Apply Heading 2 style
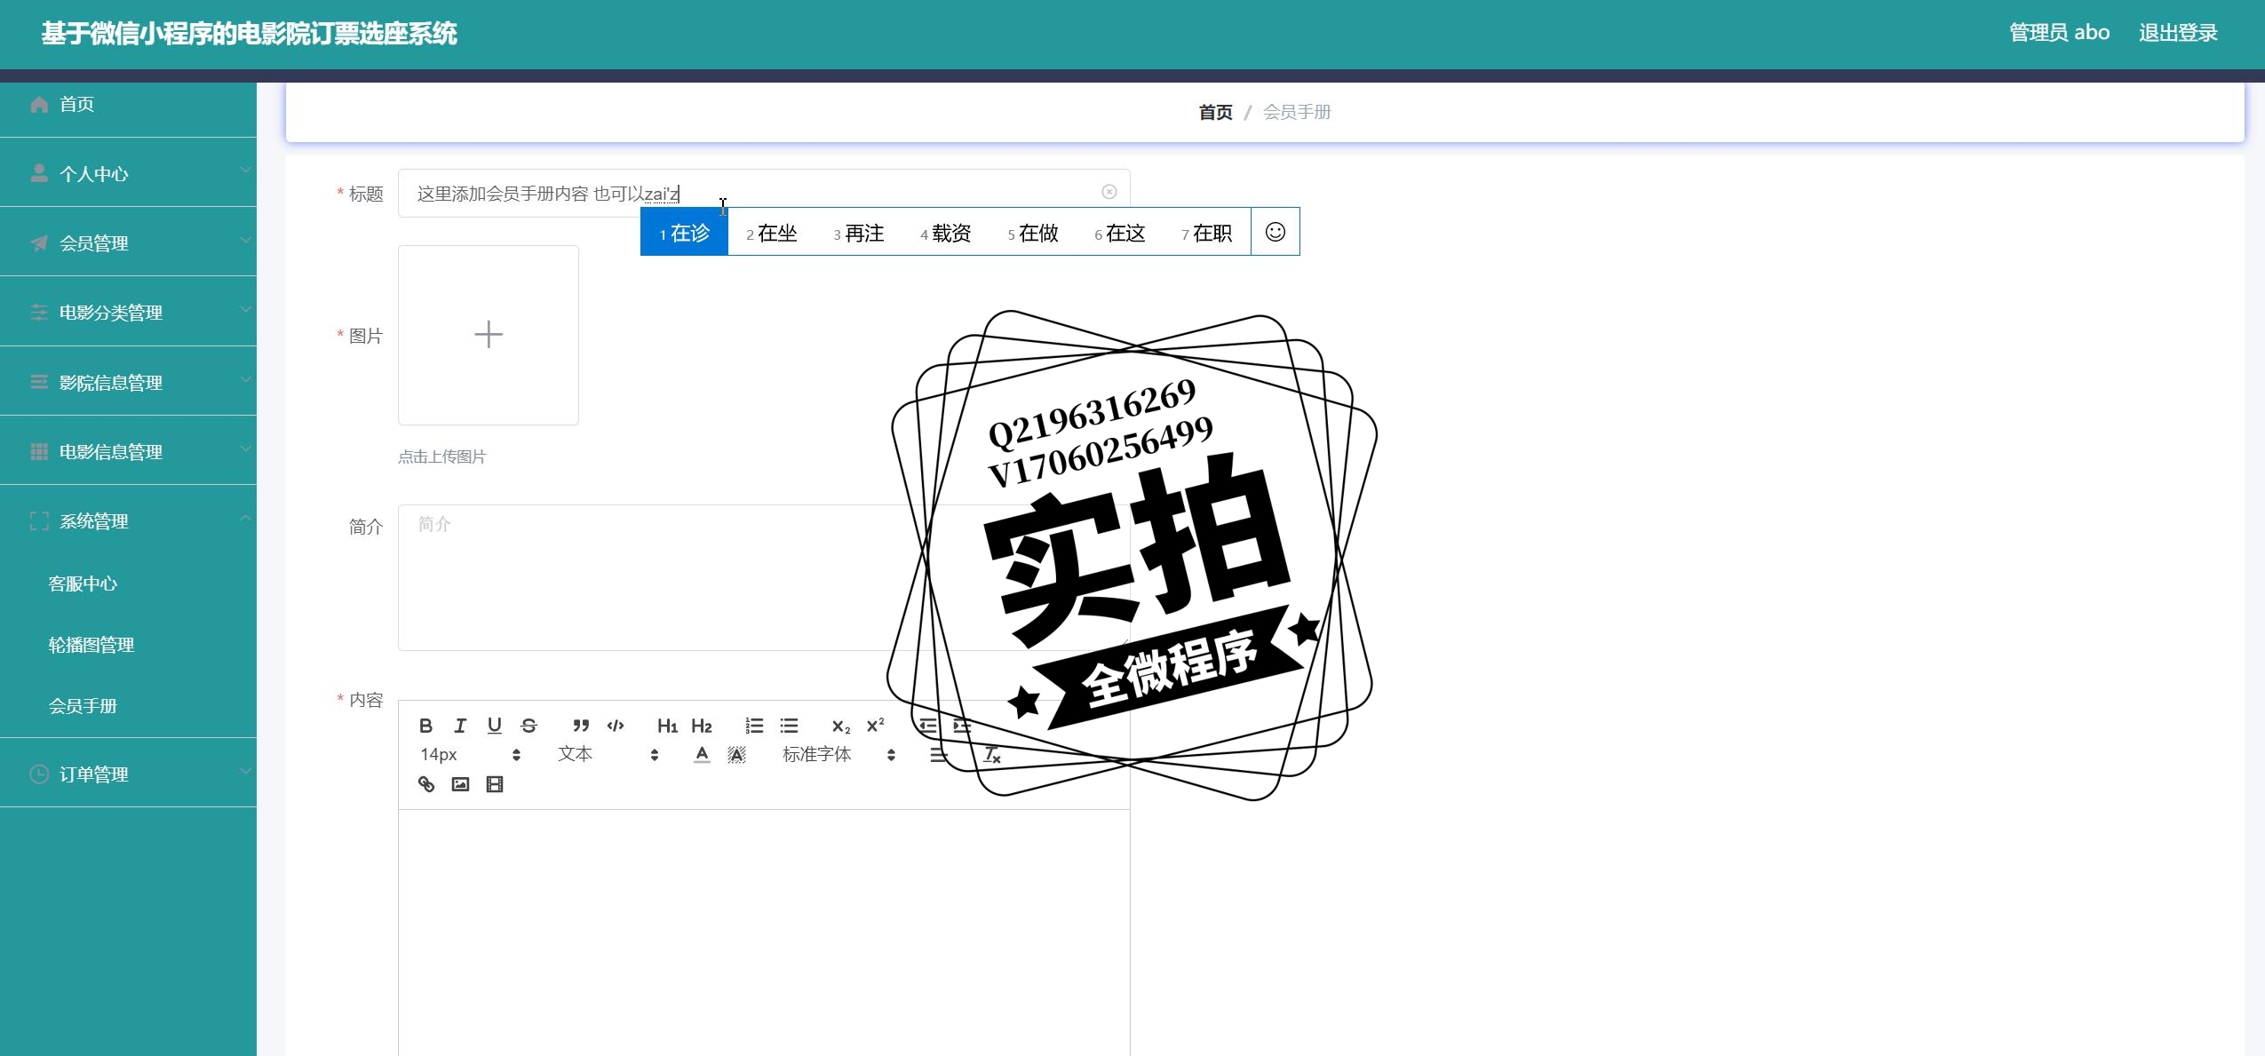The height and width of the screenshot is (1056, 2265). coord(702,726)
